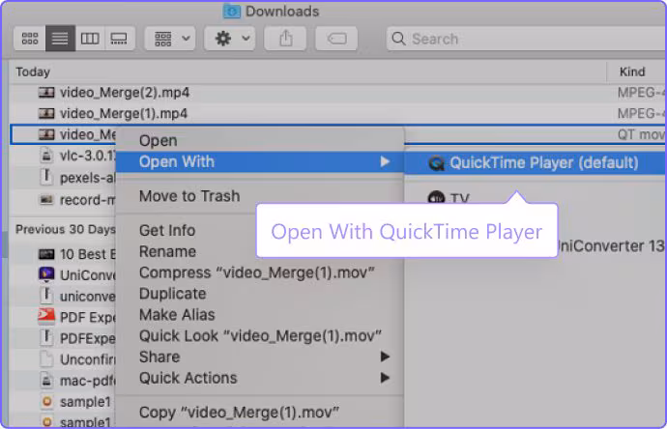The image size is (667, 429).
Task: Click the Unconfirmed file icon
Action: click(x=46, y=359)
